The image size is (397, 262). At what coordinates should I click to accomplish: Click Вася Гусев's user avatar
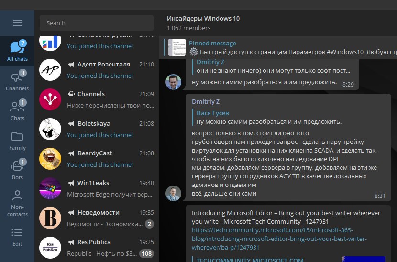[x=174, y=82]
